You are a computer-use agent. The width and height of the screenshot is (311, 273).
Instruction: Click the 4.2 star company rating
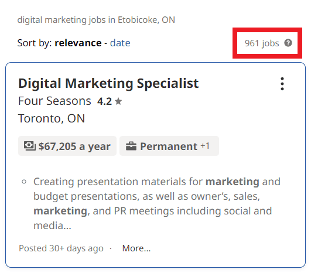point(110,101)
